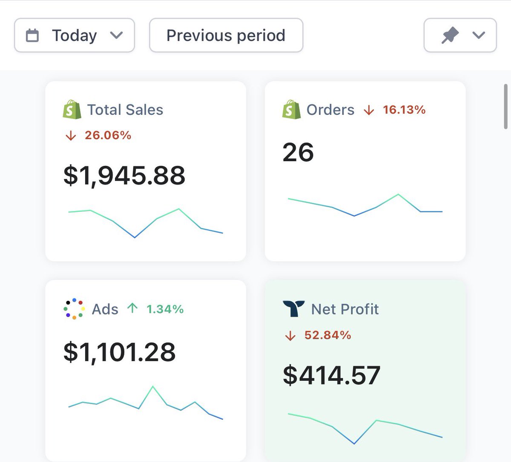Click the down arrow beside 26.06%
Image resolution: width=511 pixels, height=462 pixels.
(71, 136)
